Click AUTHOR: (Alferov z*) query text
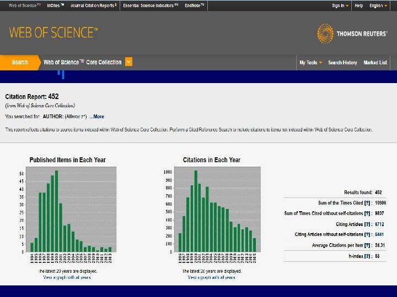 [x=65, y=117]
